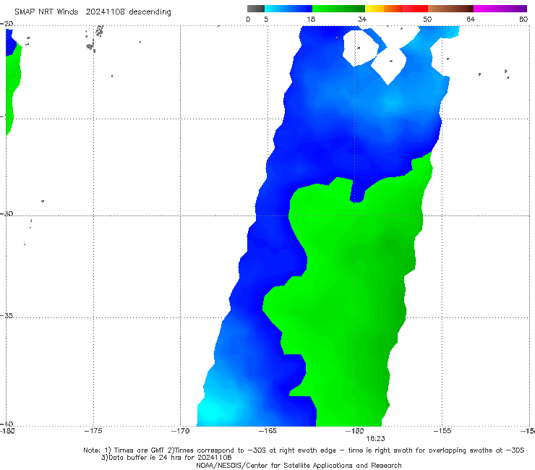Click the longitude label '-175'

93,431
